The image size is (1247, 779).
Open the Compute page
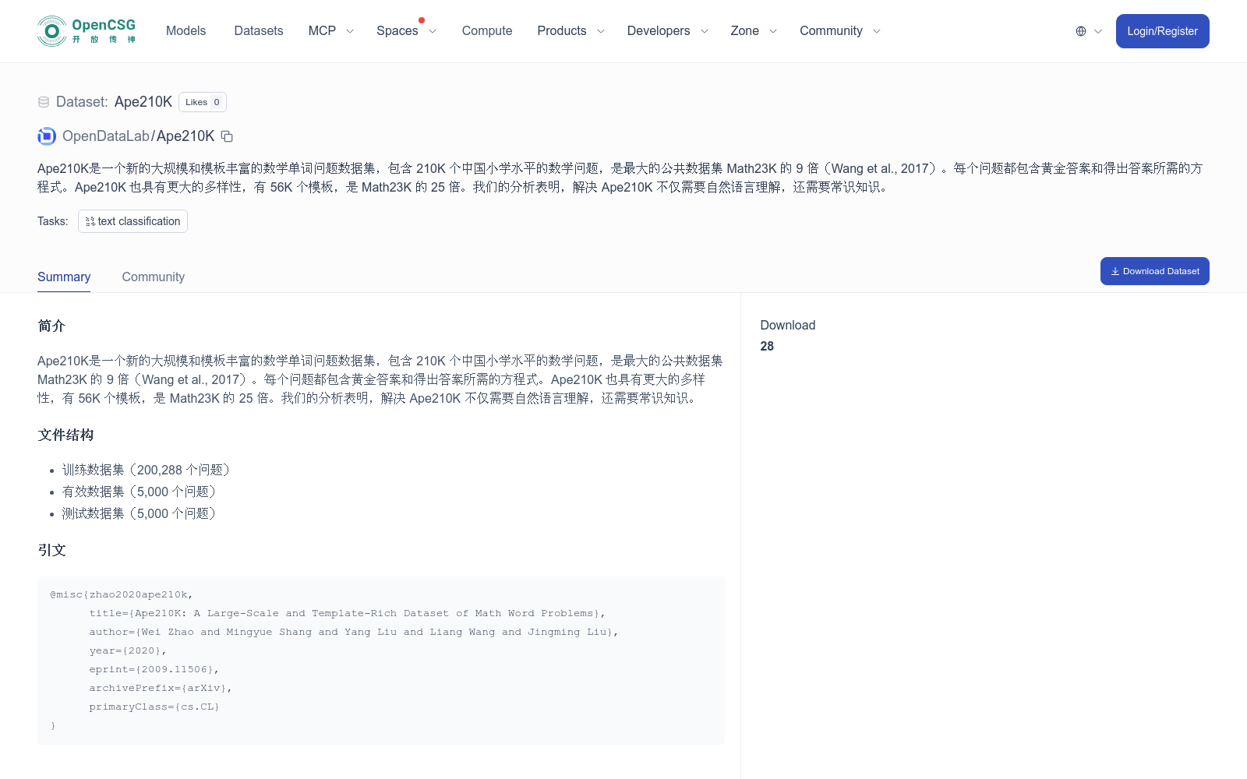pyautogui.click(x=487, y=31)
